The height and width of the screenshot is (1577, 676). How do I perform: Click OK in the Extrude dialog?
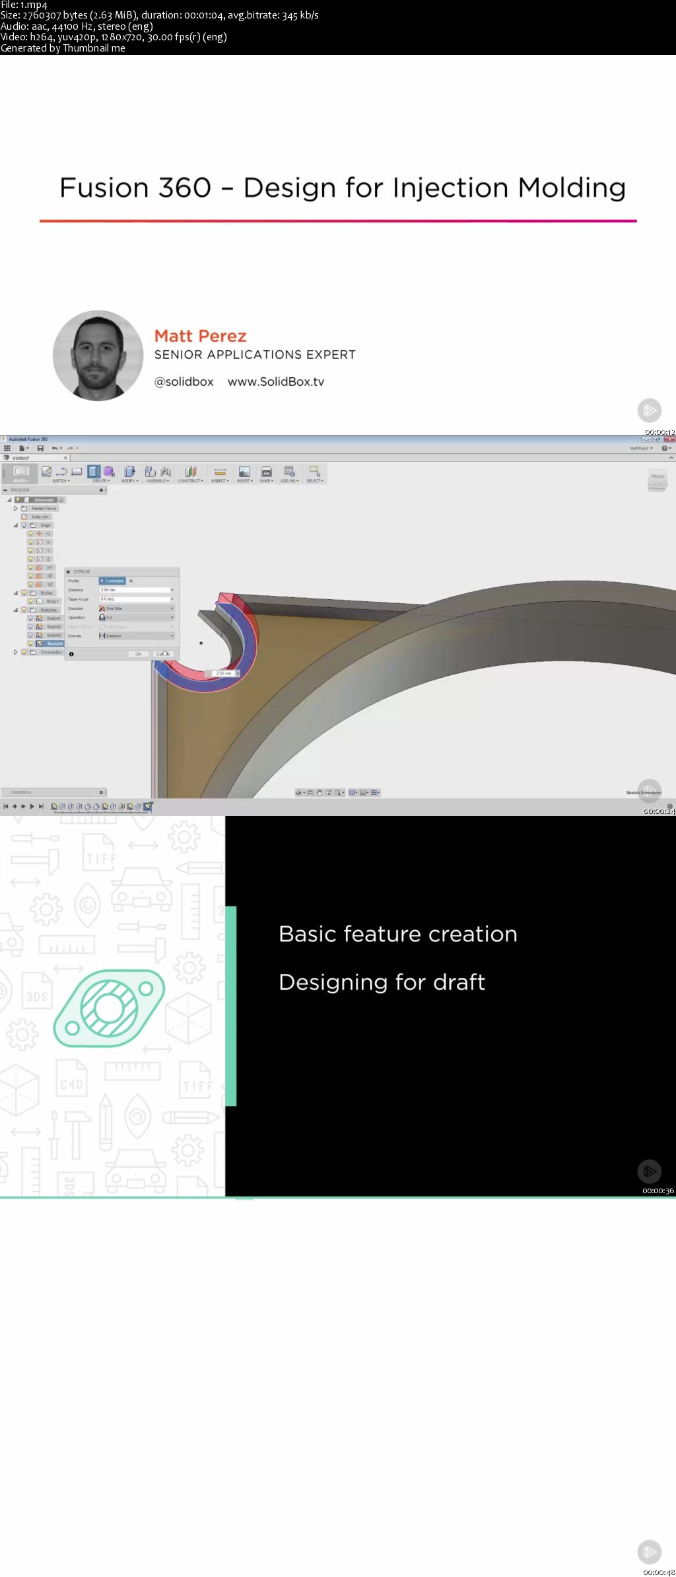tap(138, 654)
